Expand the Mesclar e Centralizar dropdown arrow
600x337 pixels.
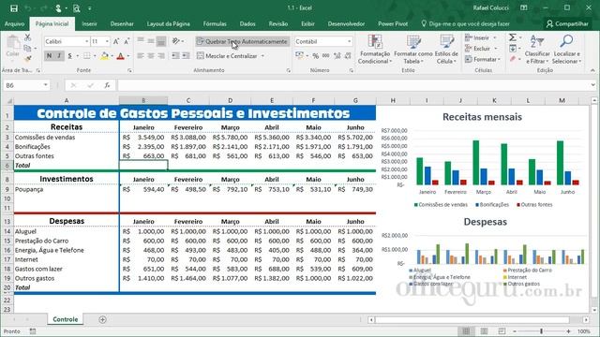click(x=262, y=56)
